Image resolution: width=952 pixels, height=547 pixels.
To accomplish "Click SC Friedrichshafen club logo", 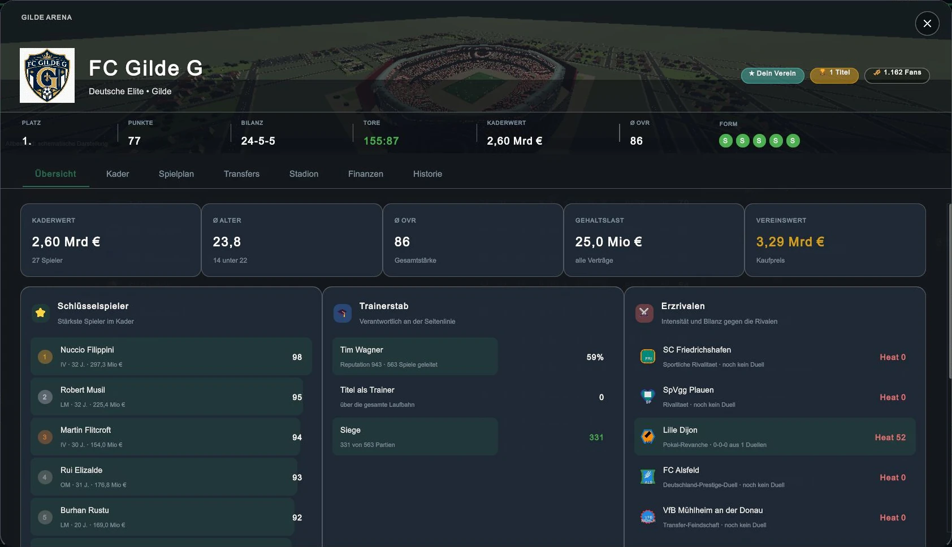I will (648, 357).
